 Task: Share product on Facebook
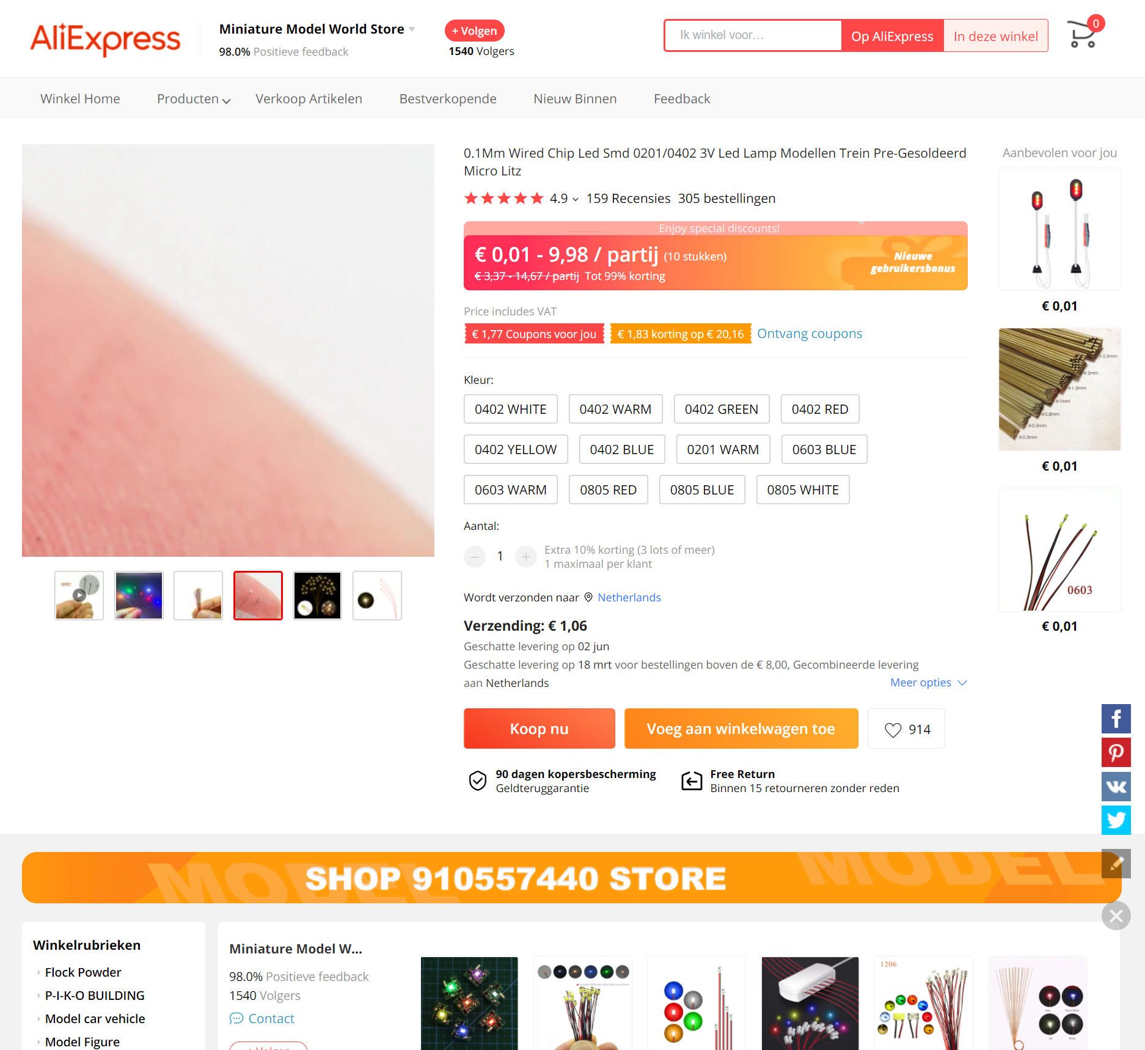(x=1116, y=719)
